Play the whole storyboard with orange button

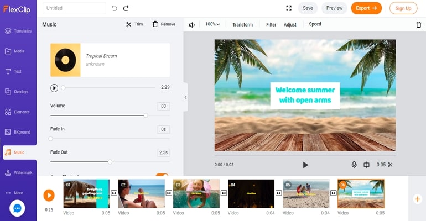click(49, 195)
